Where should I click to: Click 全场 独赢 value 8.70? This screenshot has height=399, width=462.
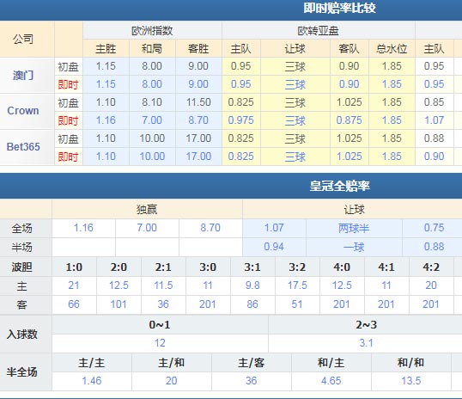click(210, 228)
